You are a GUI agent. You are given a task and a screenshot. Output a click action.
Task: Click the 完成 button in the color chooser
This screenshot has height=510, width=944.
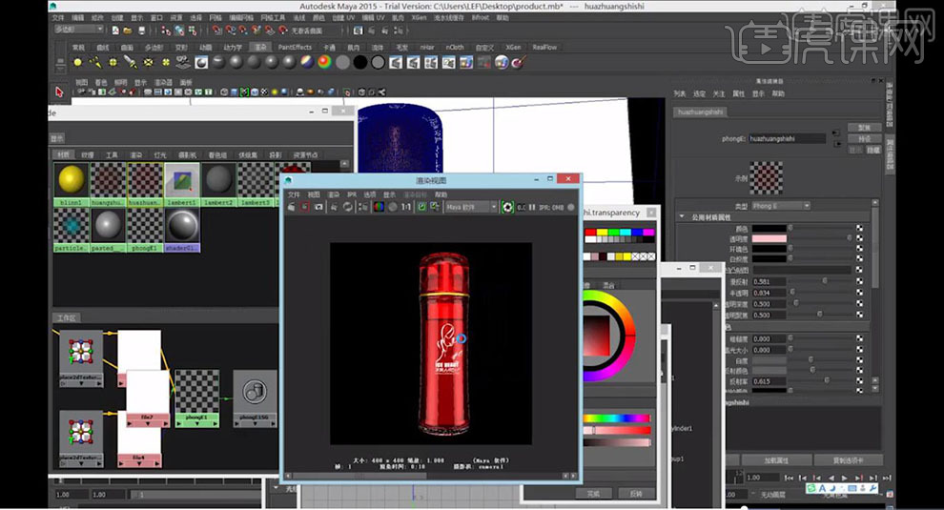(x=592, y=493)
